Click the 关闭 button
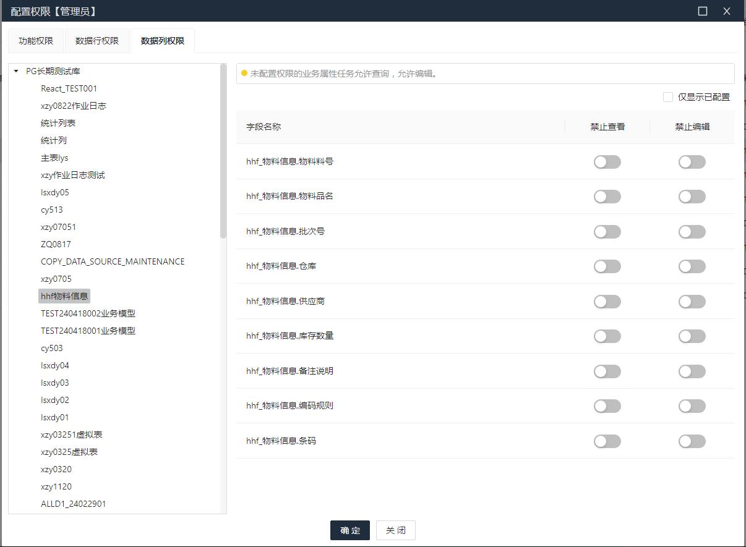746x547 pixels. [396, 530]
